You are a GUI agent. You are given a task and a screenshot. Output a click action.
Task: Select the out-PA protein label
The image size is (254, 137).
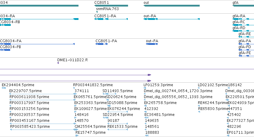tap(152, 41)
